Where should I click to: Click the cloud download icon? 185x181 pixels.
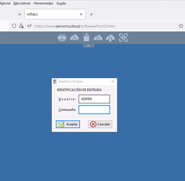click(x=98, y=38)
